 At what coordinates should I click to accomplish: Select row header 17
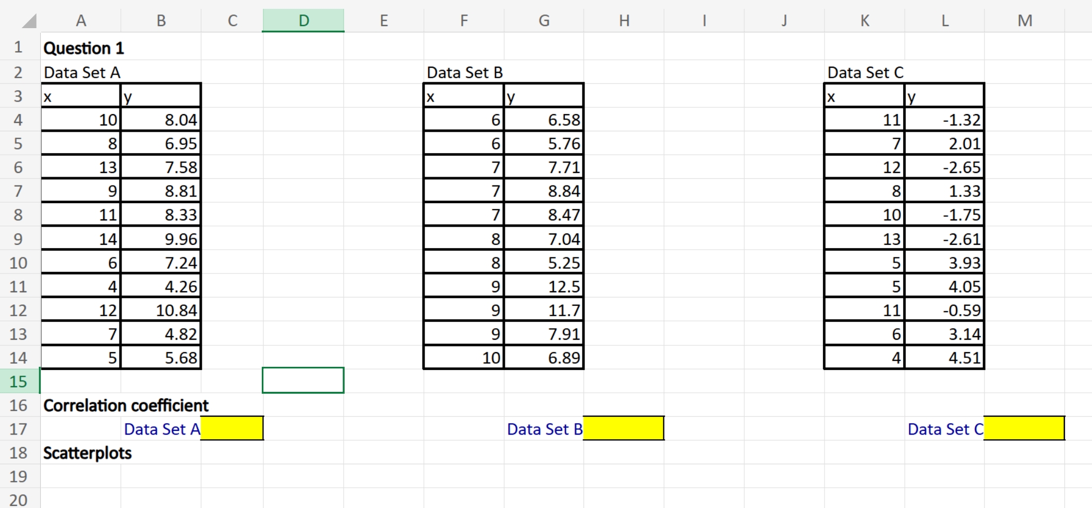(x=18, y=429)
